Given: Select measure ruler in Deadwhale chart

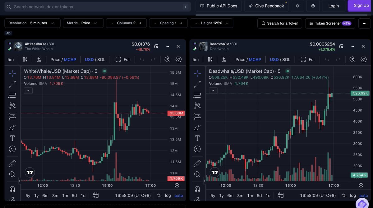Looking at the screenshot, I should click(197, 163).
